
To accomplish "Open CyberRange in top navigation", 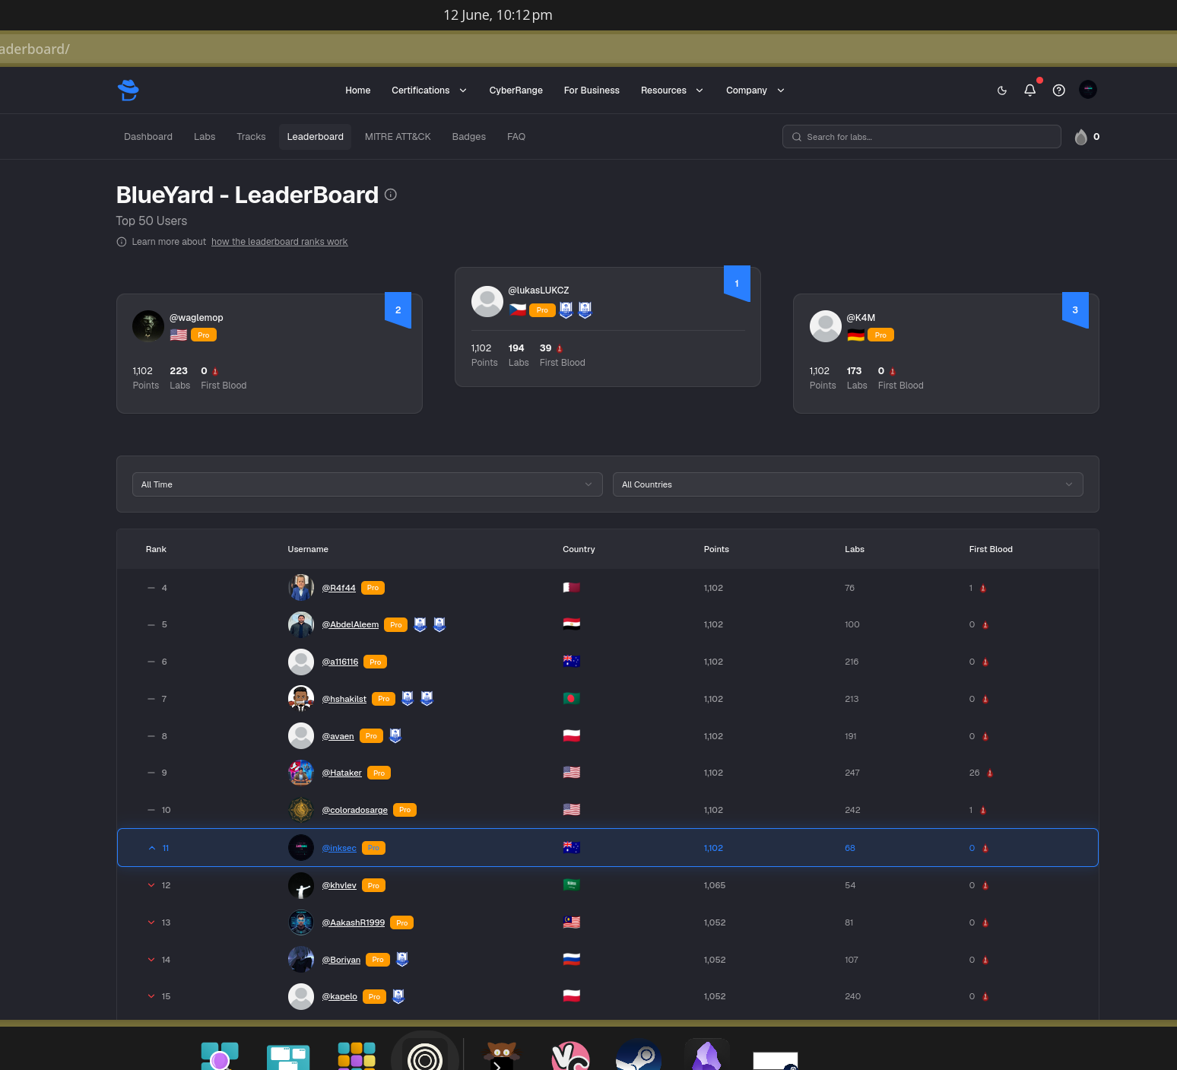I will (x=516, y=90).
